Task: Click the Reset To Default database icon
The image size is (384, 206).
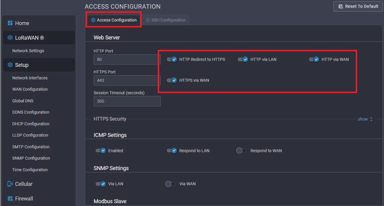Action: [x=340, y=6]
